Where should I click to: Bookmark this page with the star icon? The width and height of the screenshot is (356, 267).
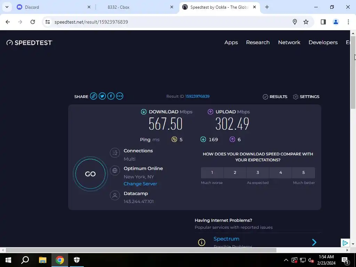tap(306, 22)
